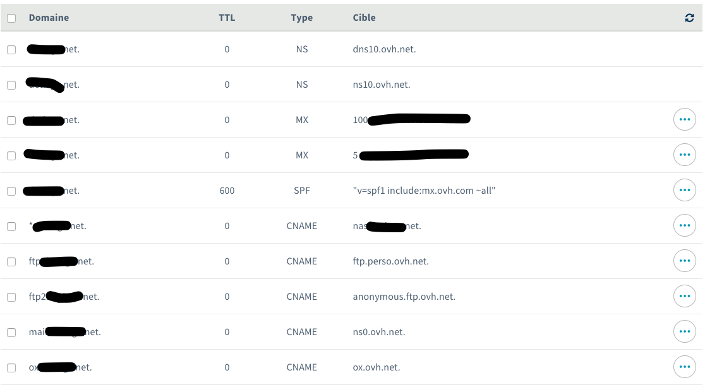The width and height of the screenshot is (705, 385).
Task: Open actions menu for anonymous.ftp.ovh.net record
Action: pos(685,296)
